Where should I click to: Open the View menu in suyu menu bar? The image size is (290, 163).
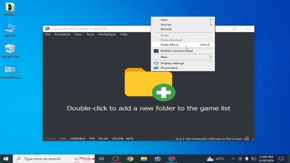click(78, 34)
